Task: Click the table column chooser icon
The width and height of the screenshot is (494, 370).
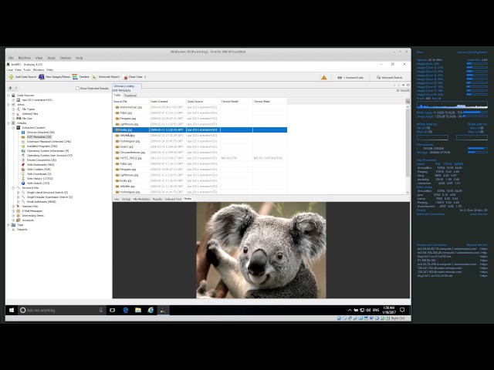Action: 408,101
